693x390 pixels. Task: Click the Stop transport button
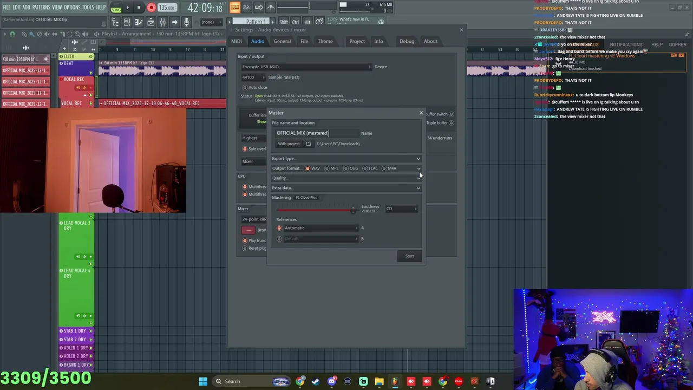[x=139, y=8]
